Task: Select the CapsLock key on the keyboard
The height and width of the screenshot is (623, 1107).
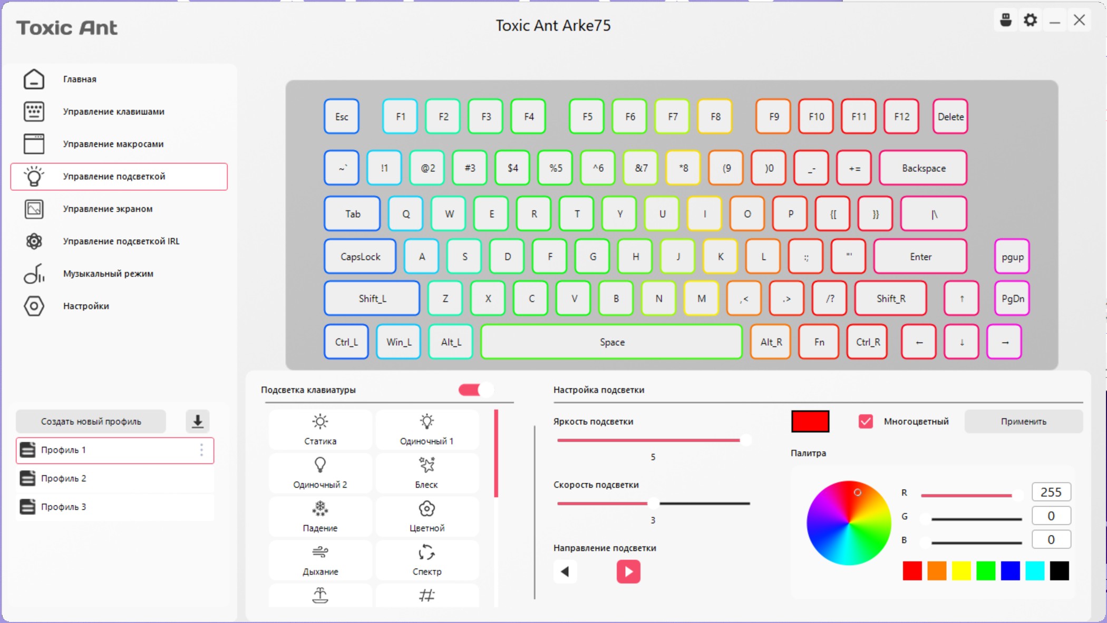Action: 360,257
